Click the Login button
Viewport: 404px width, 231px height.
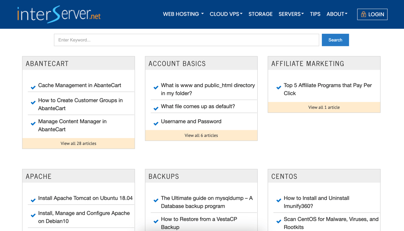[372, 15]
